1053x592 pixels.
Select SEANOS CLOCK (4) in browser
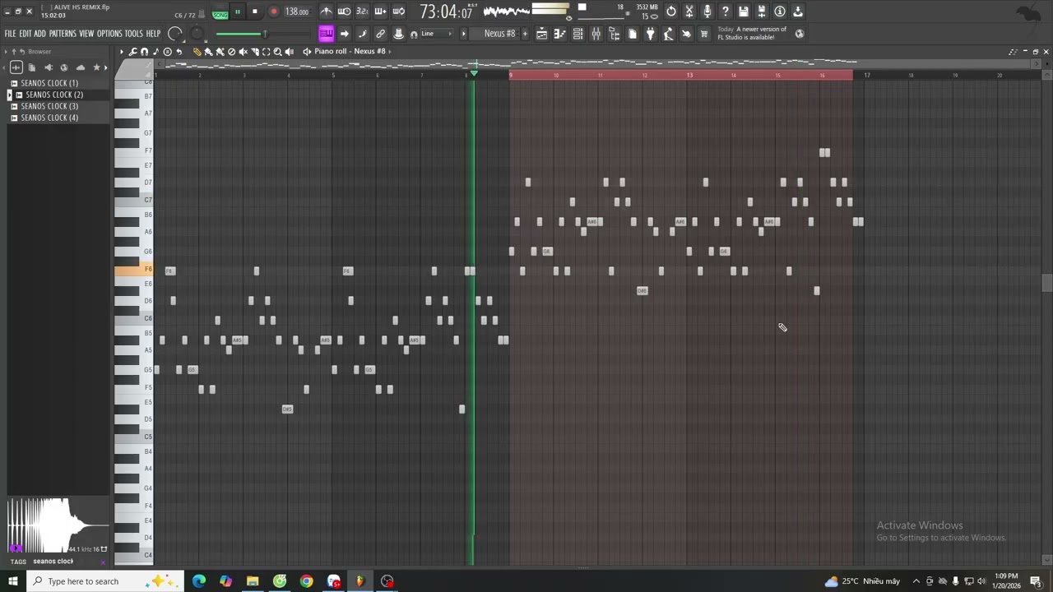49,118
